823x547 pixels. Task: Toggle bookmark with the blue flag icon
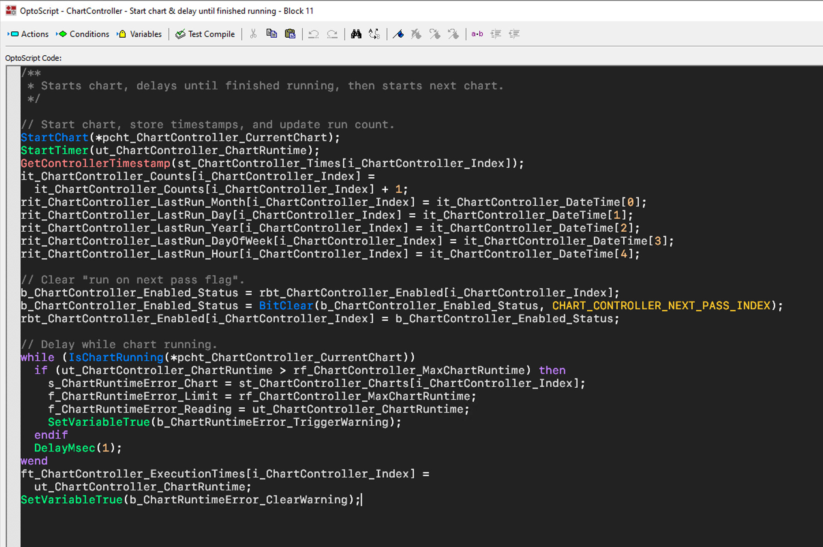[398, 34]
